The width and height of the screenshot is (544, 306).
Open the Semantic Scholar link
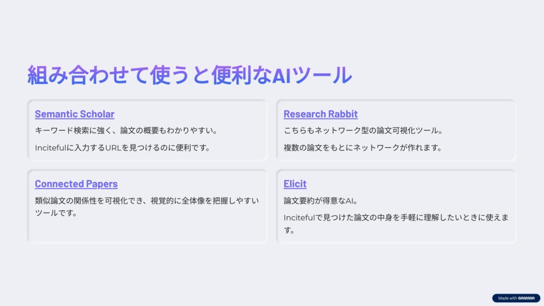pyautogui.click(x=74, y=114)
